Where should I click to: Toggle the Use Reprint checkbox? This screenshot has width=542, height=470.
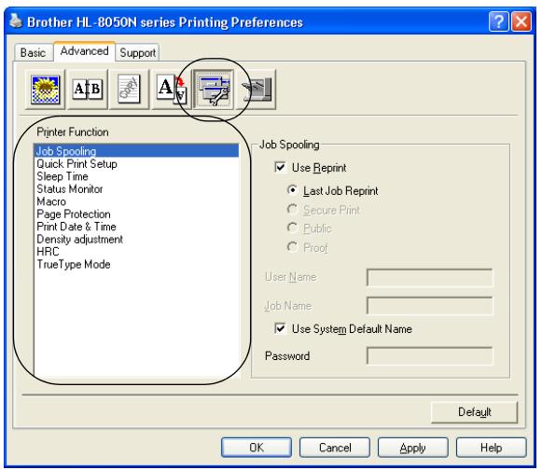click(x=280, y=167)
